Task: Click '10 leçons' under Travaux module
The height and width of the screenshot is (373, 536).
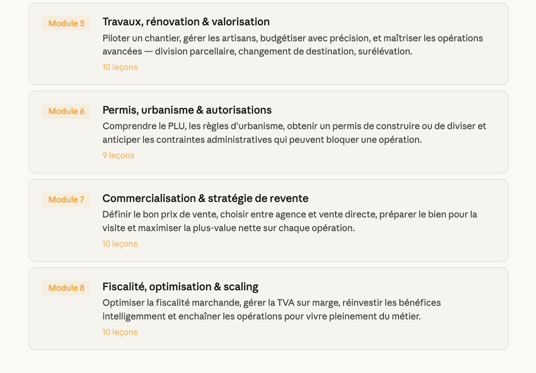Action: pyautogui.click(x=120, y=67)
